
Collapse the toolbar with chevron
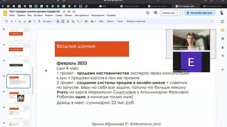(211, 22)
